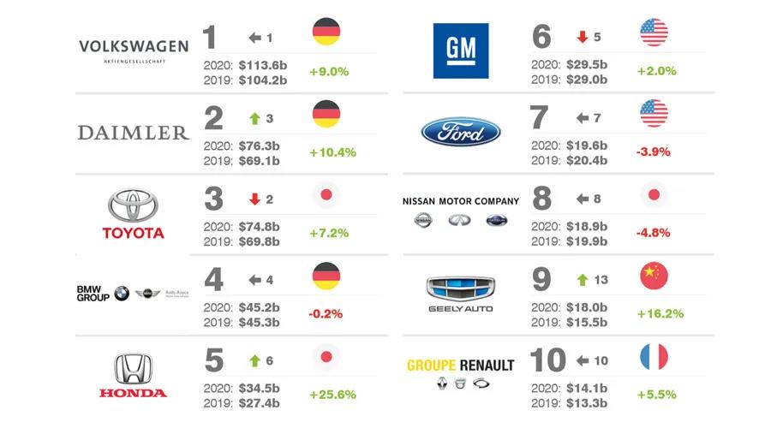
Task: Click Ford's -3.9% change value
Action: click(653, 152)
